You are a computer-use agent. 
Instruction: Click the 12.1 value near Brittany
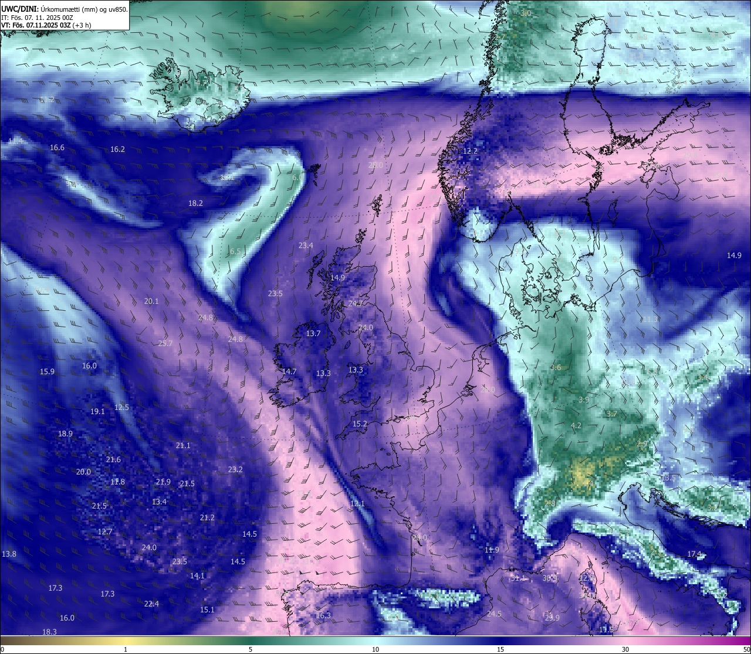pos(357,504)
